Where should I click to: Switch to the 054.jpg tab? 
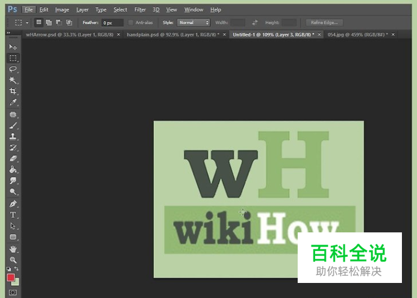click(x=358, y=34)
